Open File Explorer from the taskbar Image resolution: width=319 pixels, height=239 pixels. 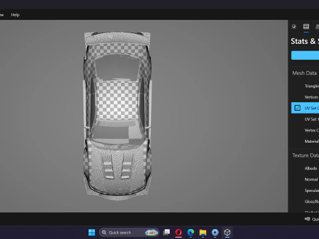[203, 232]
